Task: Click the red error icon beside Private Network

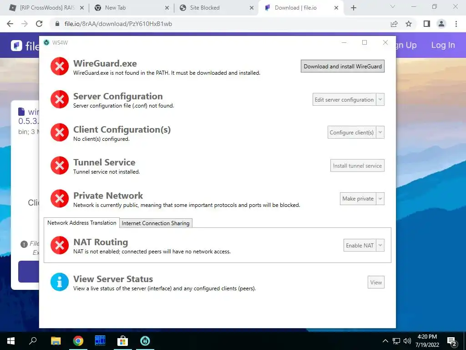Action: 60,199
